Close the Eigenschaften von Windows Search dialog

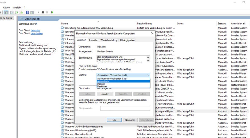coord(152,34)
